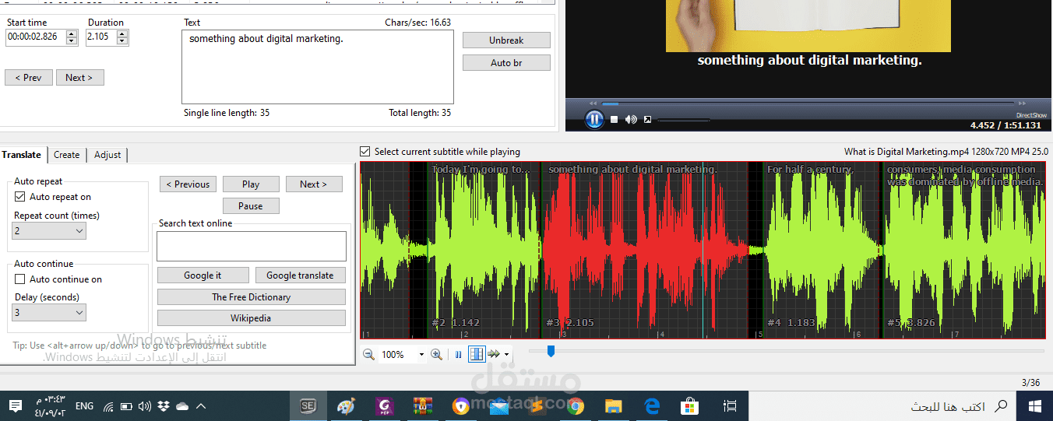Enable Auto continue on checkbox
Screen dimensions: 1053x421
pos(20,279)
